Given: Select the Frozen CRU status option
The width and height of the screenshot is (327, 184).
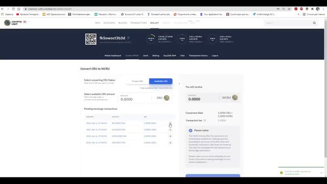Looking at the screenshot, I should pos(137,81).
